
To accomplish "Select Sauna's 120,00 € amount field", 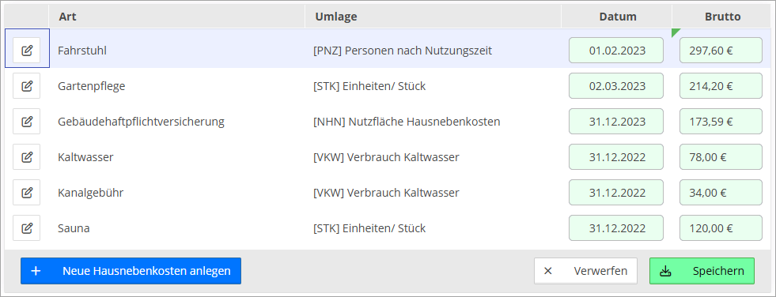I will tap(721, 228).
